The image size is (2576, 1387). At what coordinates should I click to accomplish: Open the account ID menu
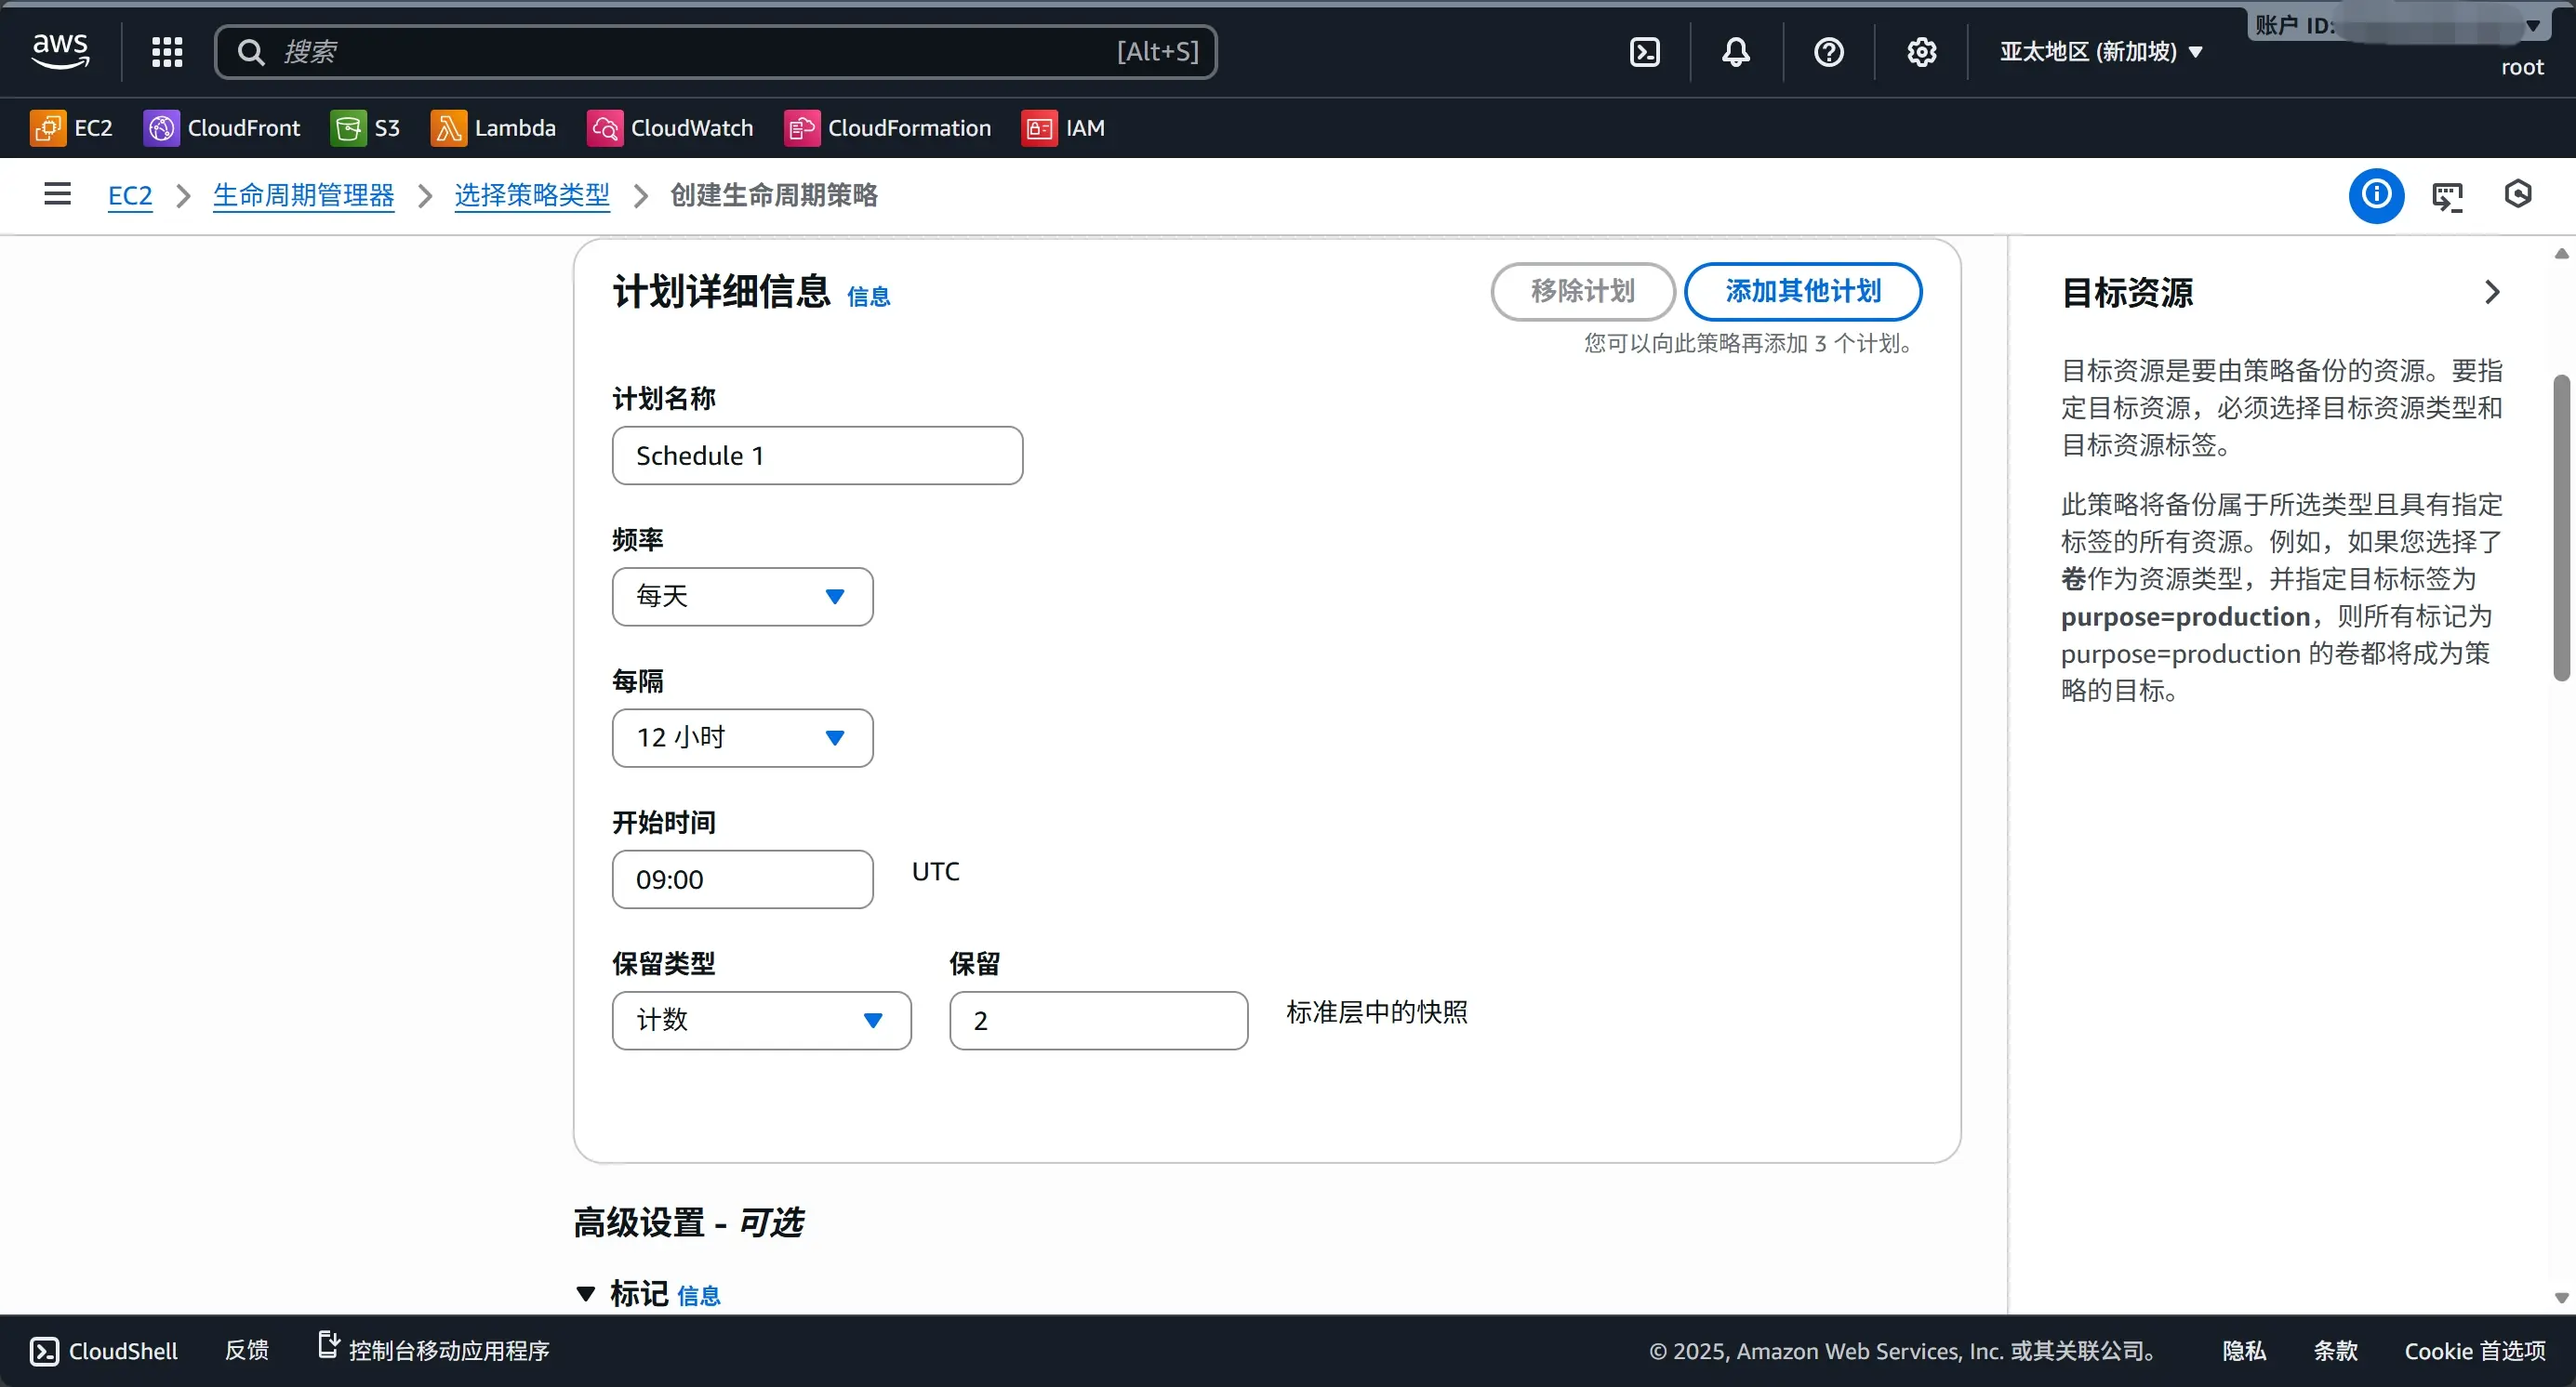[x=2400, y=25]
